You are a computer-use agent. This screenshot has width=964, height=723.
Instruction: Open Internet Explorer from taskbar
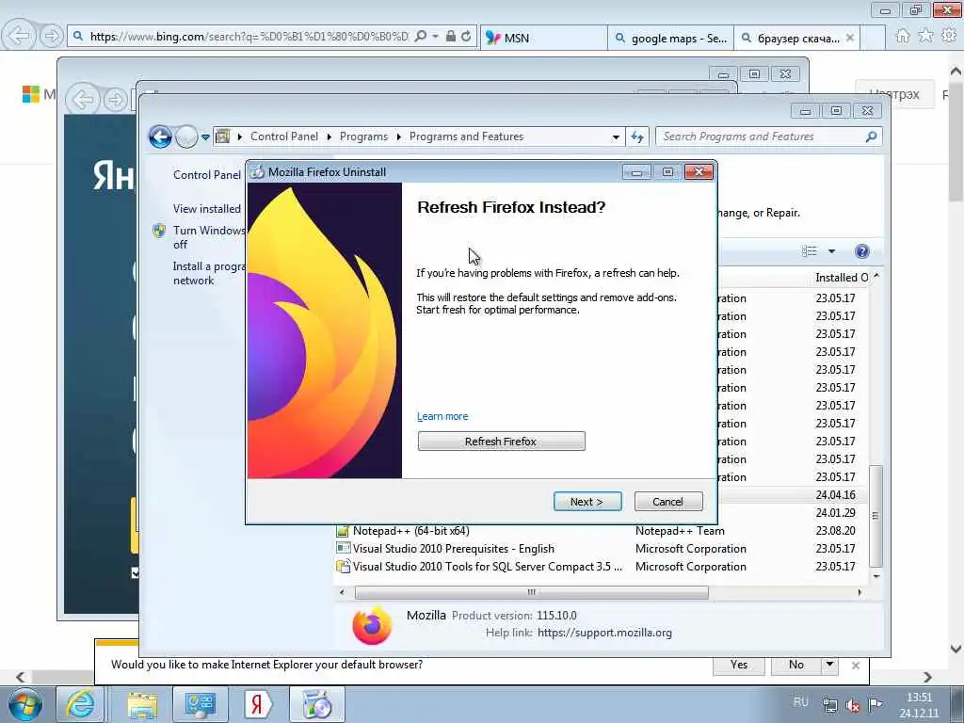(x=81, y=704)
